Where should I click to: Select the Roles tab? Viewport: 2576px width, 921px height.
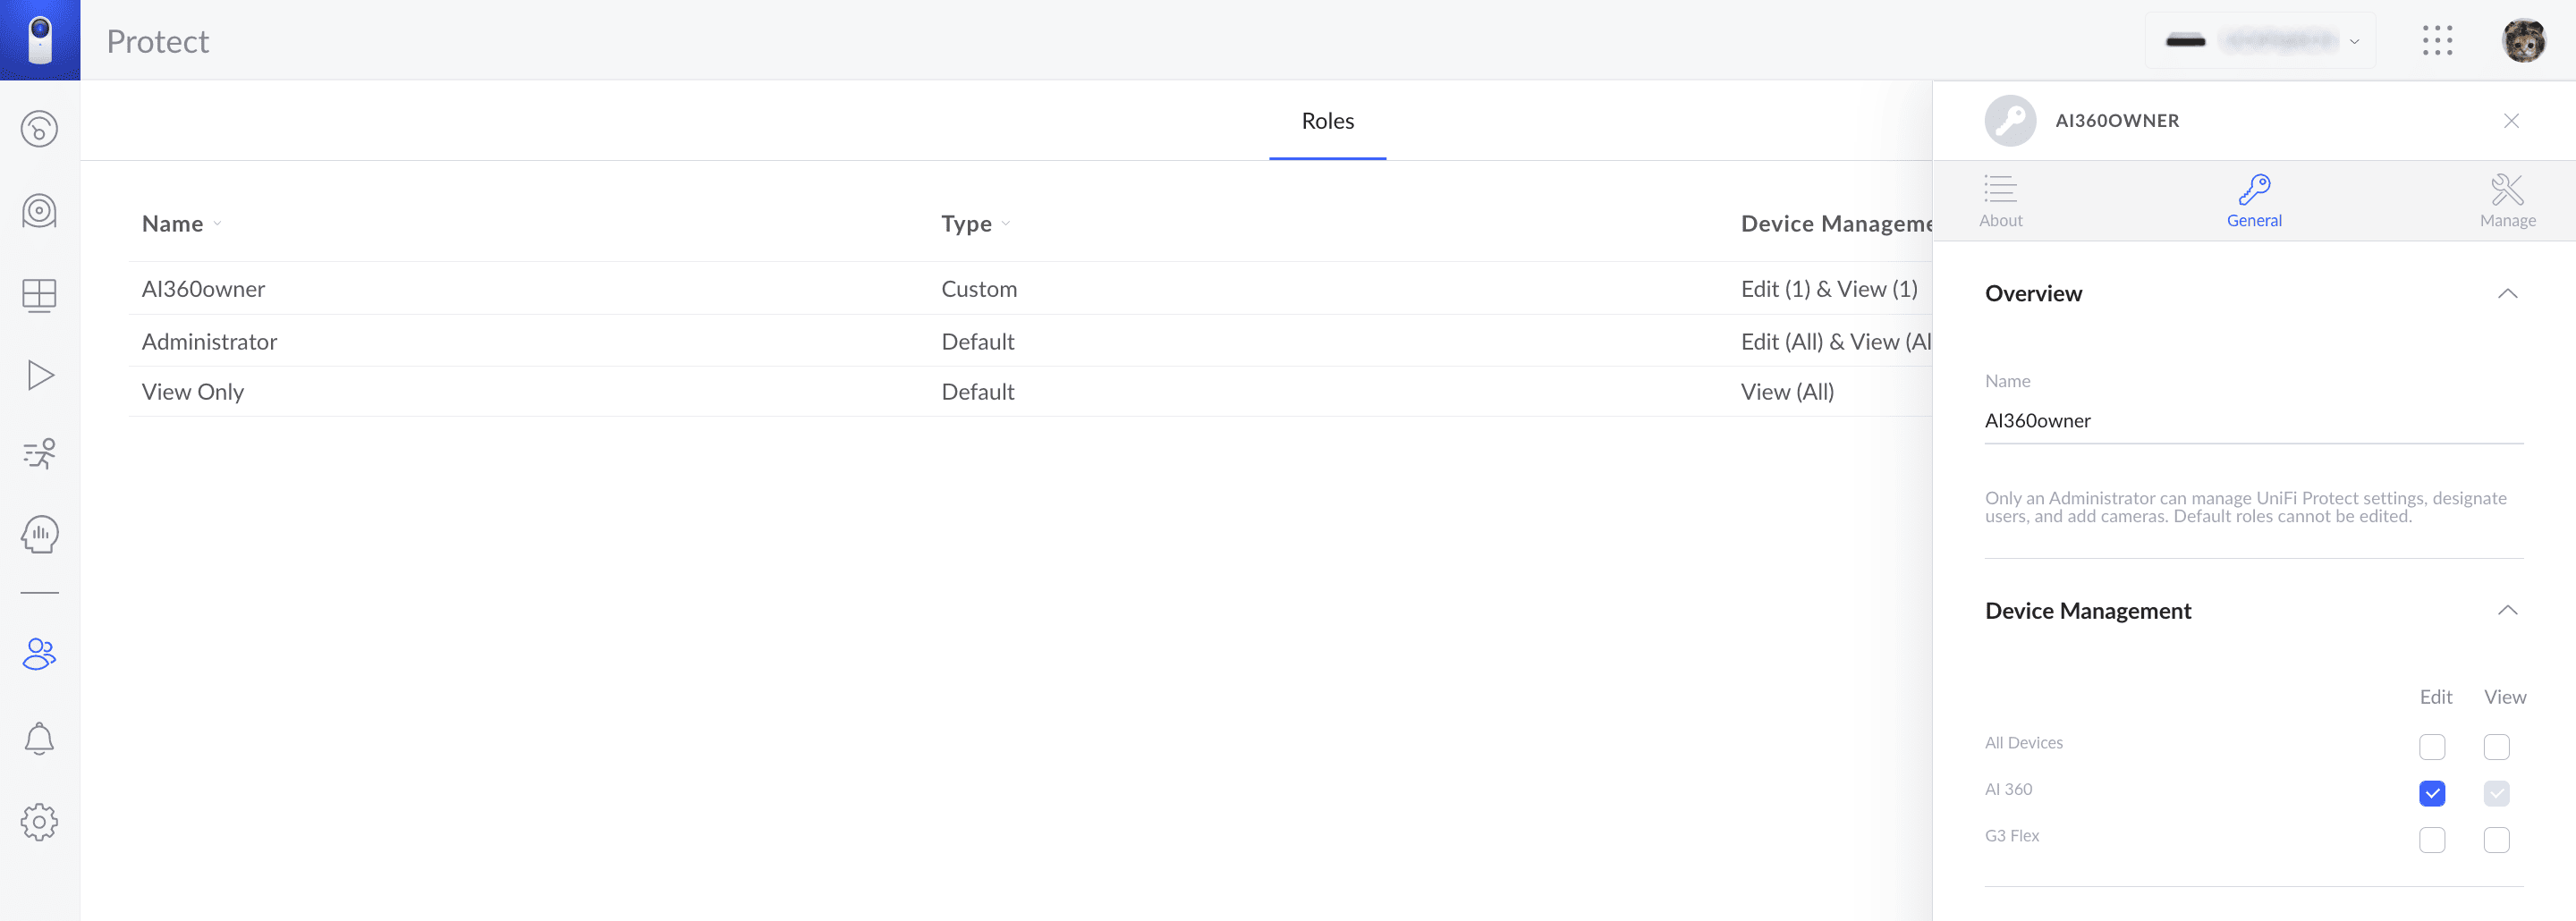[x=1327, y=121]
